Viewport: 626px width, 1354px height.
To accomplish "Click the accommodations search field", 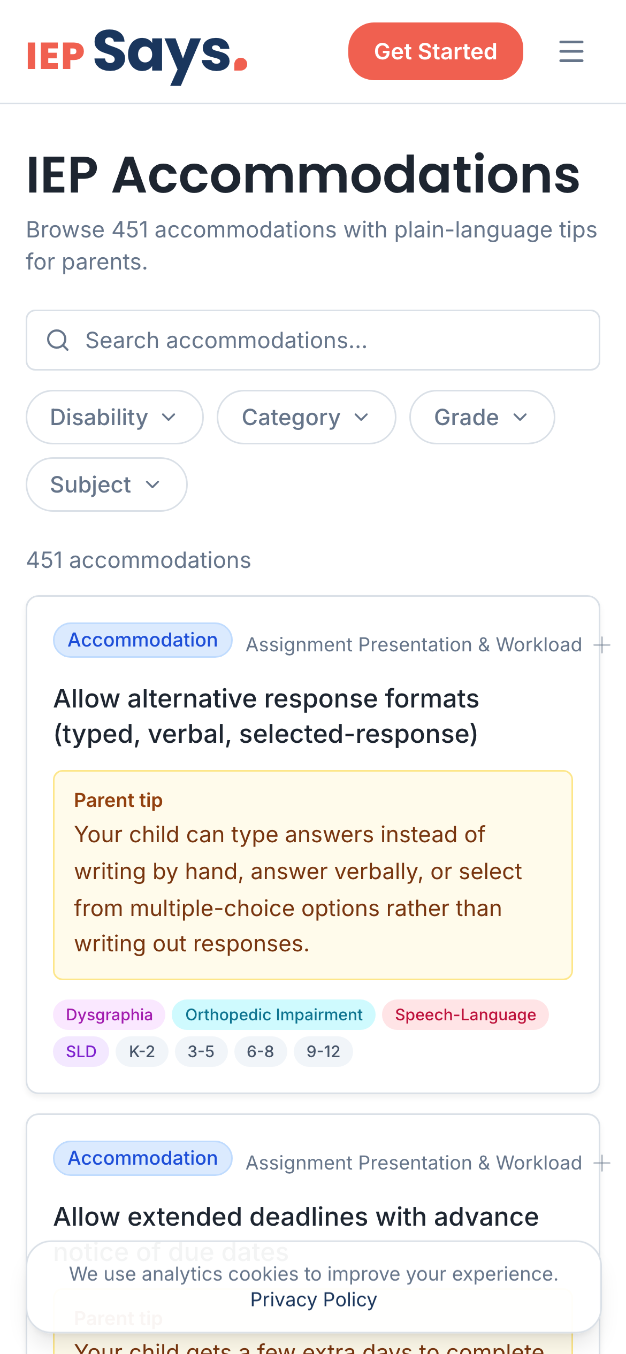I will tap(313, 340).
